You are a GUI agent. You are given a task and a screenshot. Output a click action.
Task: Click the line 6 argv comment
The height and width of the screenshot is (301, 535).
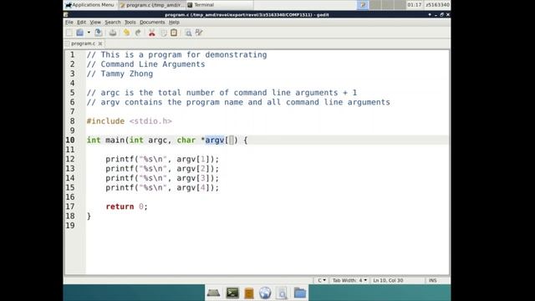tap(238, 102)
